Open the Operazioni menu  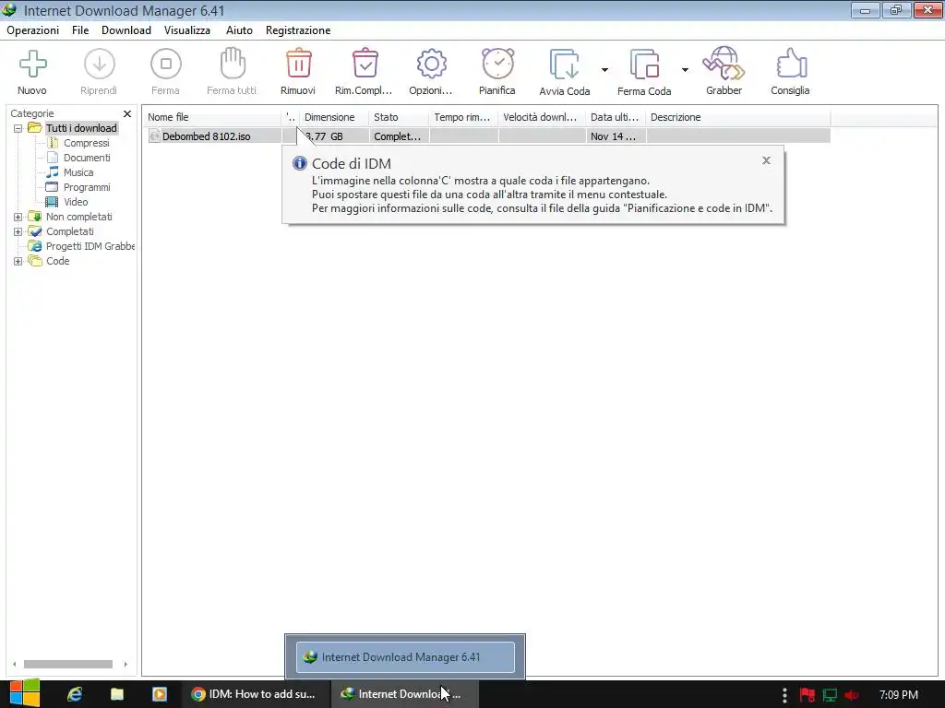(32, 30)
